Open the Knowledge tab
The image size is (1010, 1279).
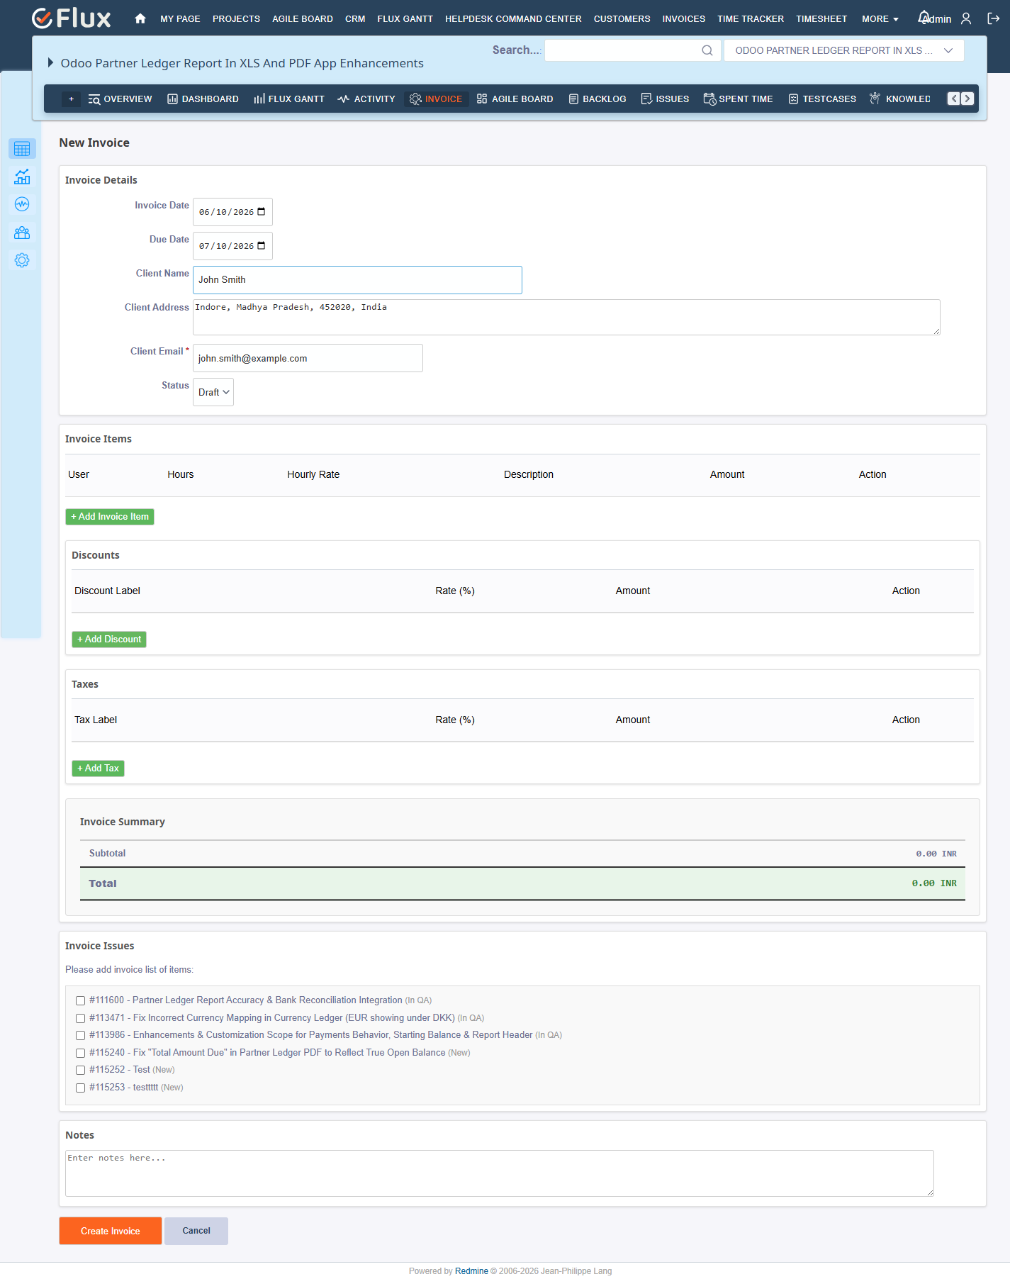pos(900,99)
